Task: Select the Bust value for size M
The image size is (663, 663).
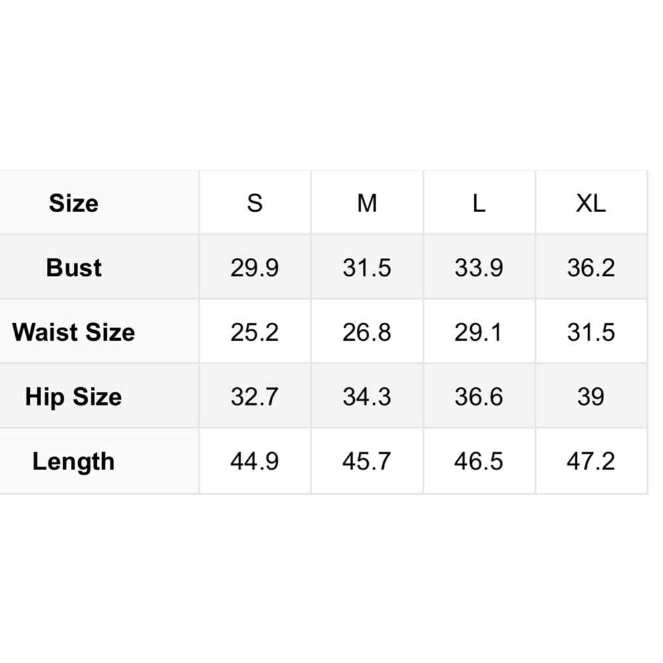Action: tap(367, 268)
